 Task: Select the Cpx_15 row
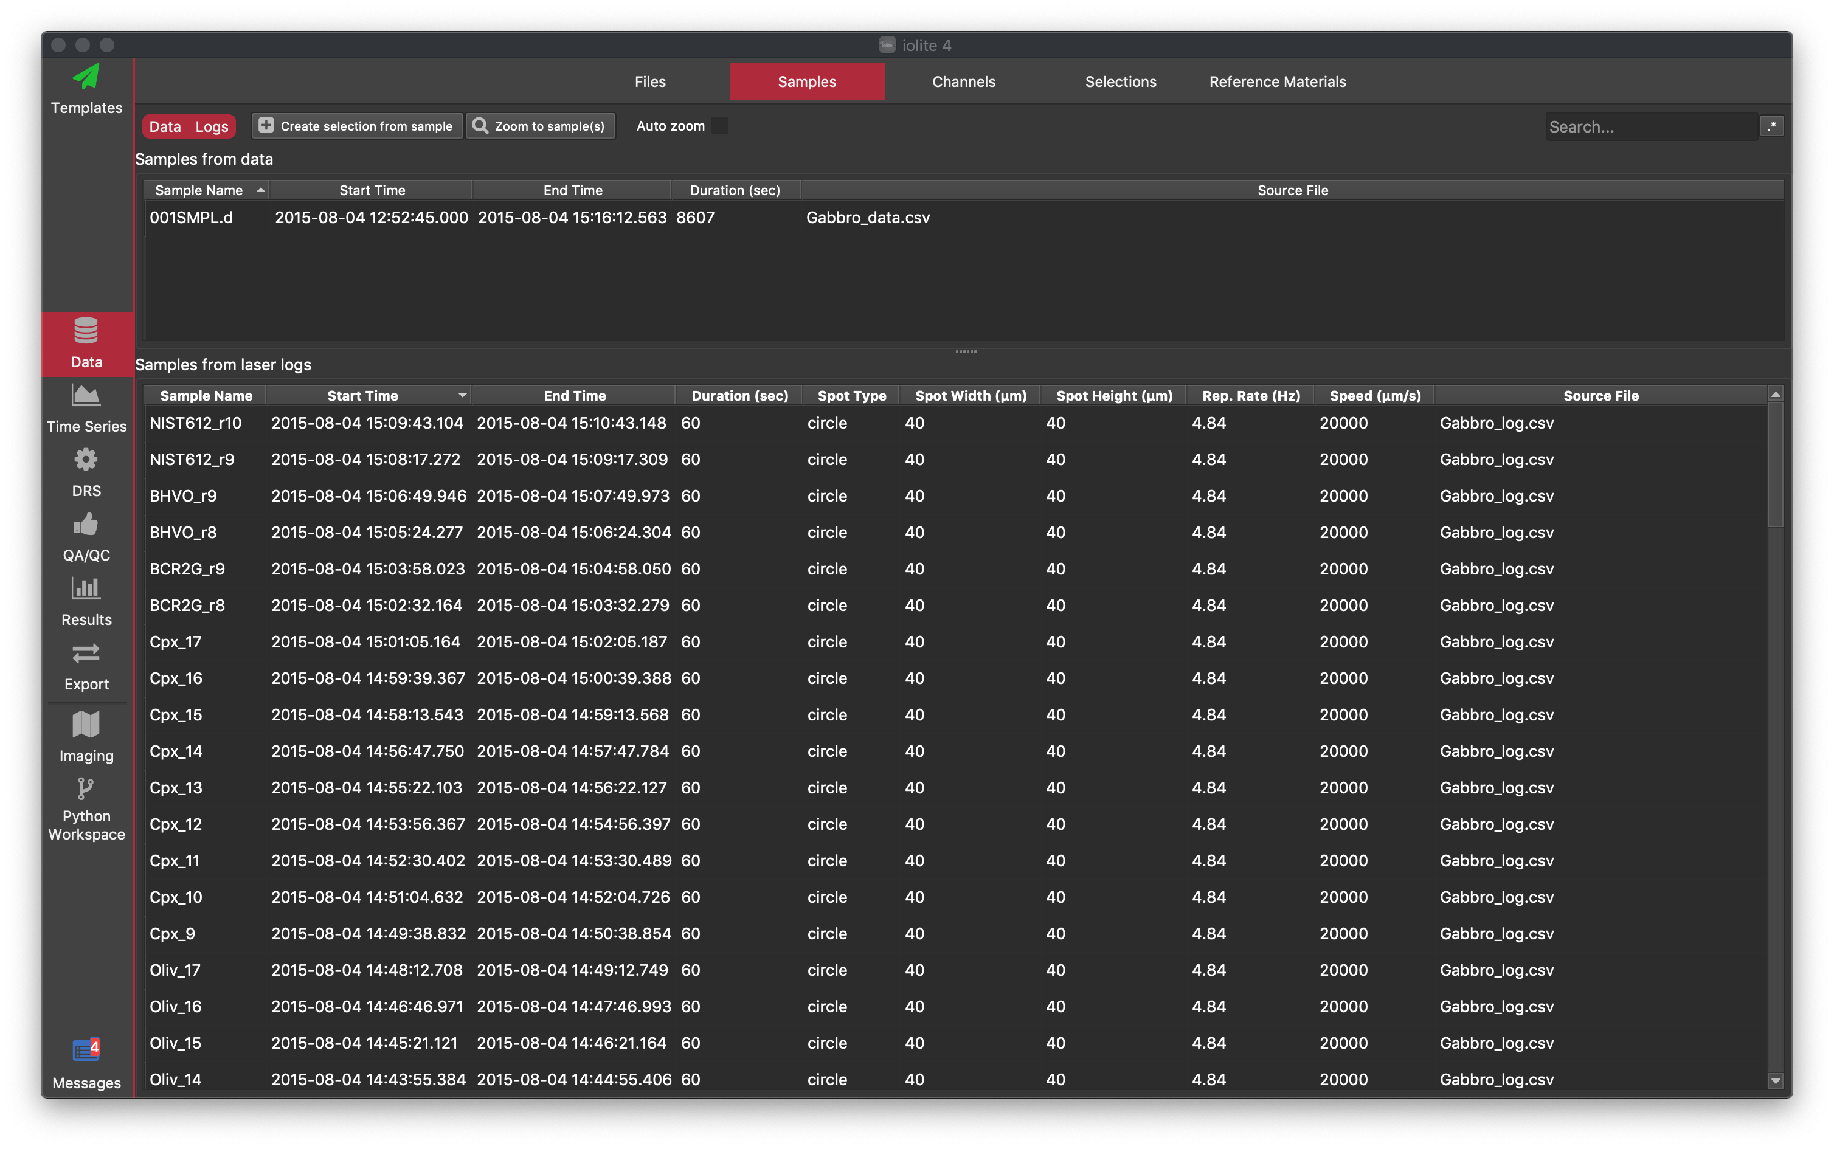tap(955, 714)
